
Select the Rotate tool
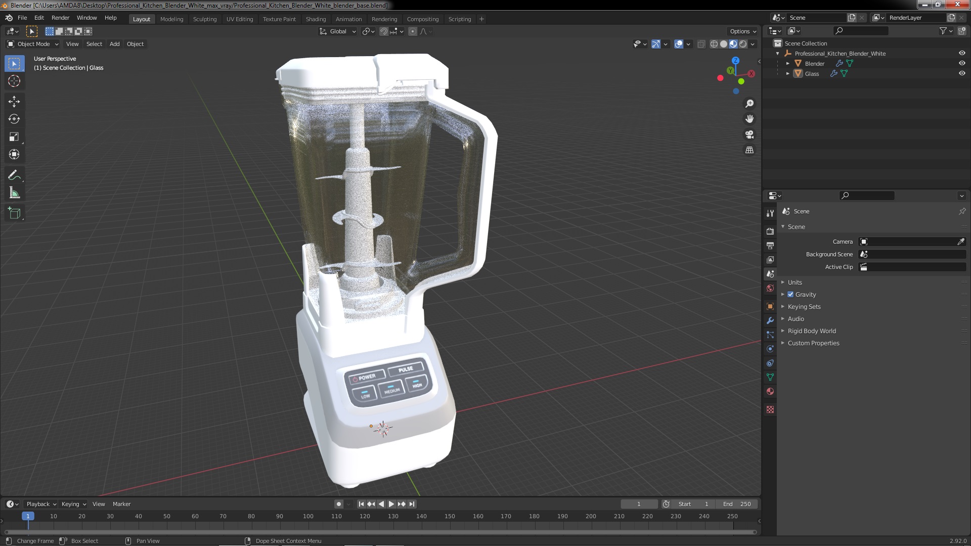(14, 119)
